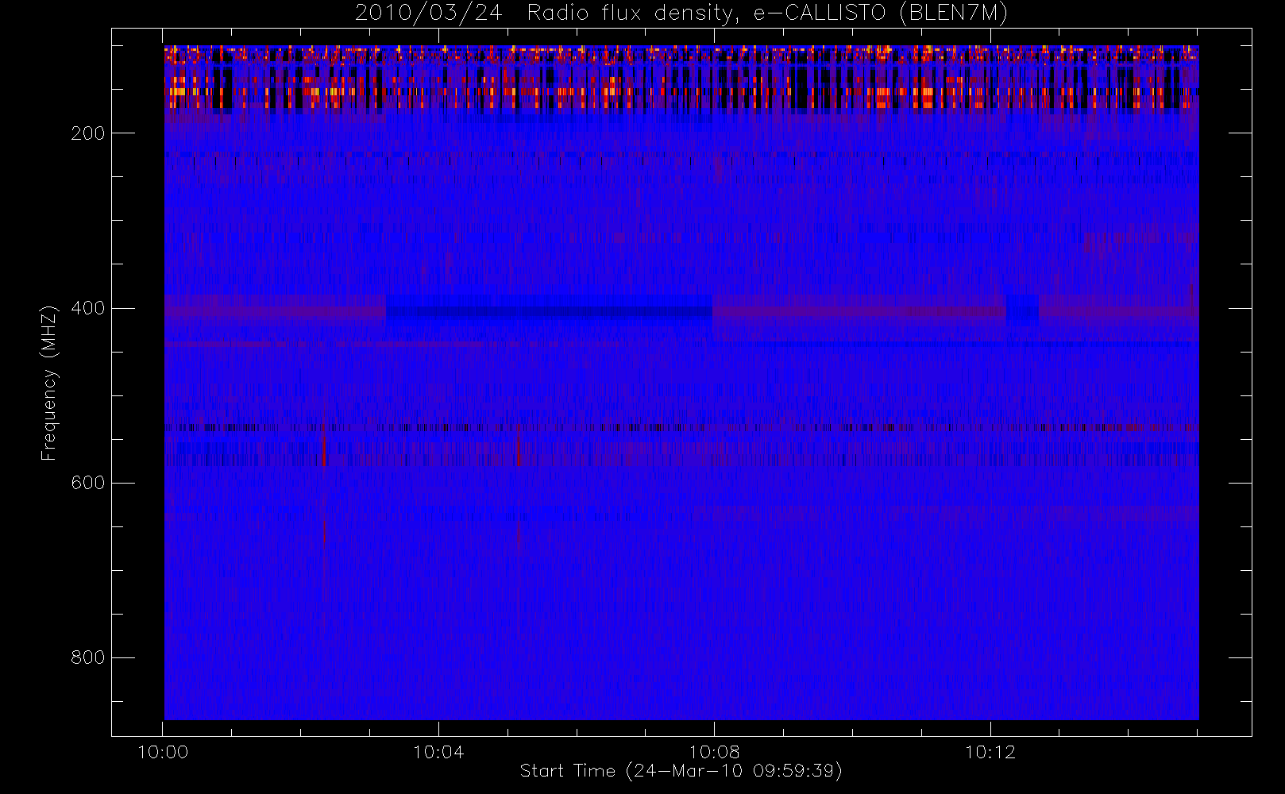
Task: Click the plot title "2010/03/24 Radio flux density, e-CALLISTO (BLEN7M)"
Action: click(681, 13)
